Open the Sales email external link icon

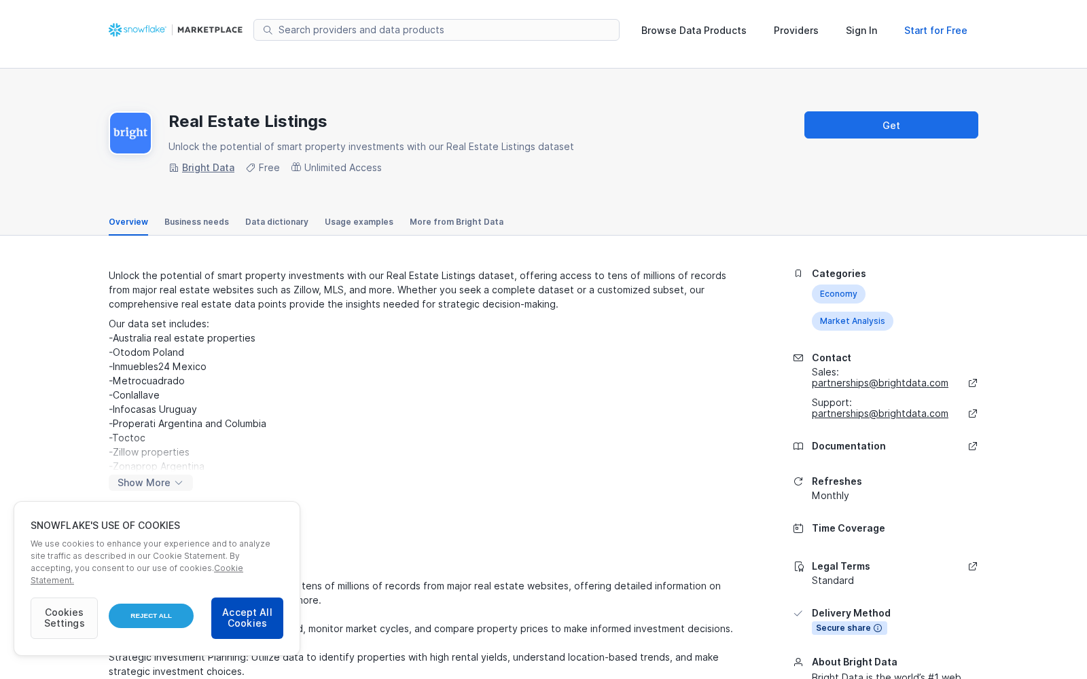[973, 383]
